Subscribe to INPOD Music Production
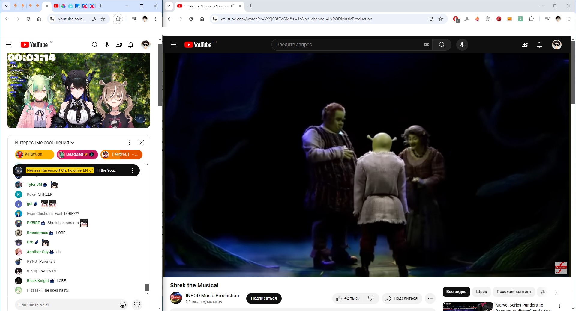576x311 pixels. click(264, 298)
